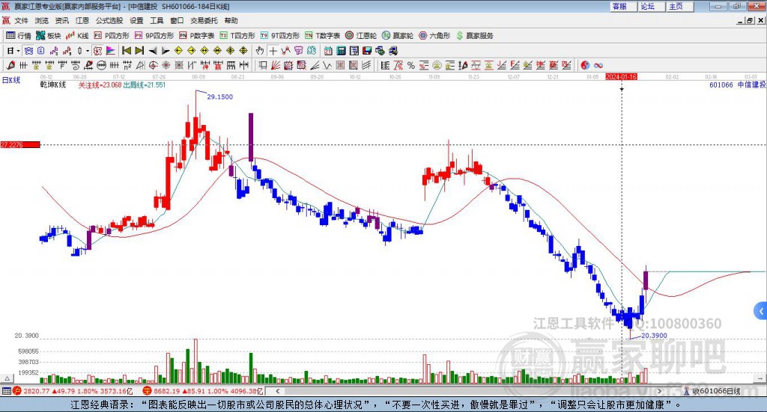
Task: Open the 窗口 menu
Action: pyautogui.click(x=177, y=20)
